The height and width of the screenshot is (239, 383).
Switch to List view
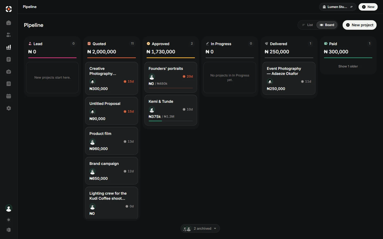click(307, 25)
